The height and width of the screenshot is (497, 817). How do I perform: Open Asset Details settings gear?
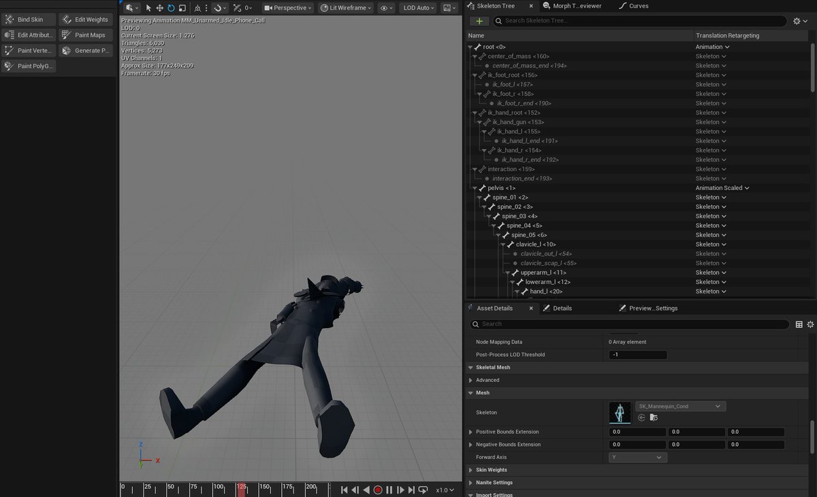[810, 324]
